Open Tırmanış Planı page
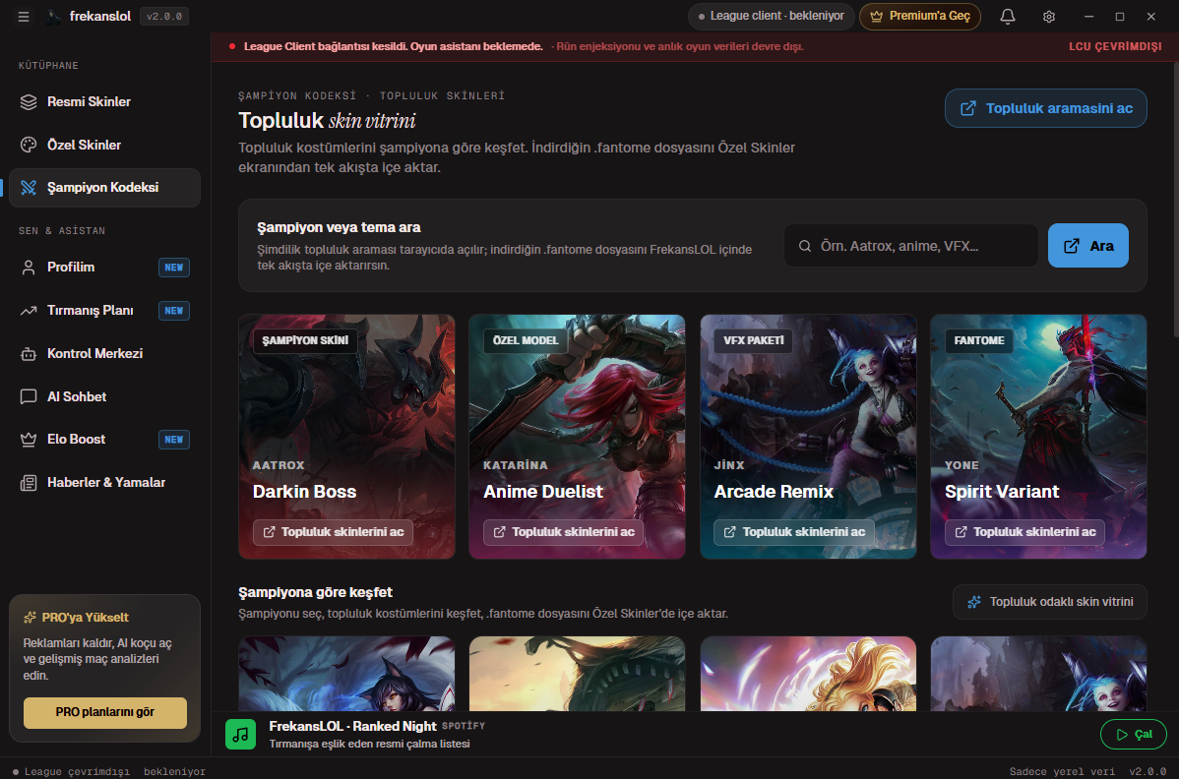The height and width of the screenshot is (779, 1179). pos(104,311)
